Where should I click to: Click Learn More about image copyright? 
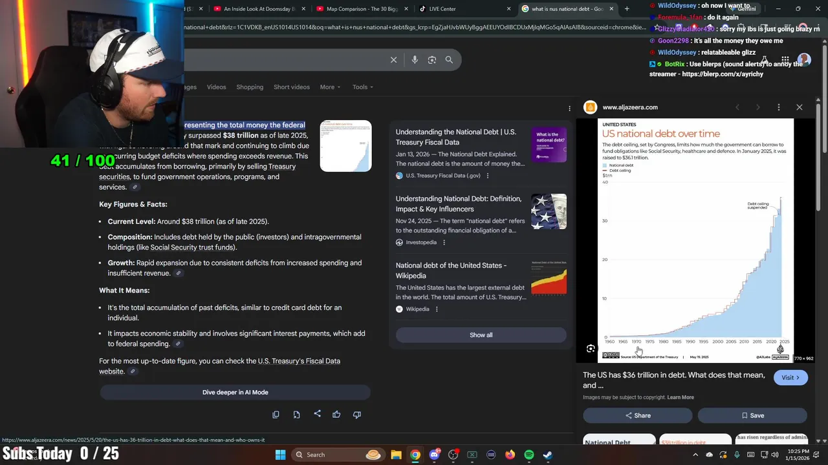tap(681, 397)
